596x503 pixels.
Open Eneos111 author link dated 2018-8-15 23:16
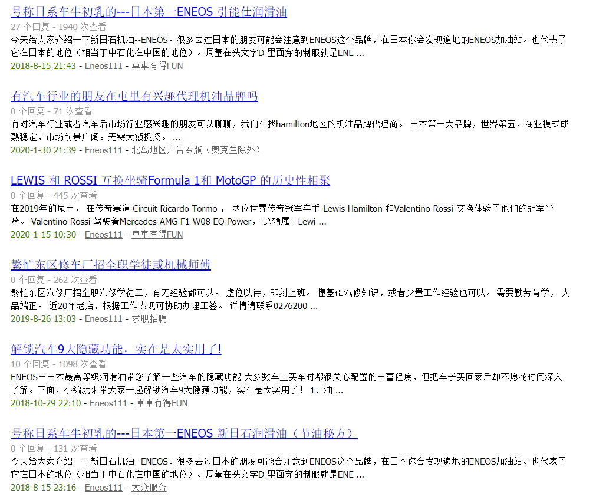pyautogui.click(x=103, y=488)
